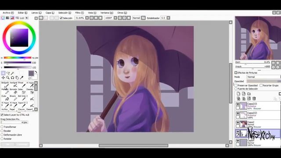Image resolution: width=281 pixels, height=158 pixels.
Task: Select the Deformación Libre radio option
Action: 2,135
